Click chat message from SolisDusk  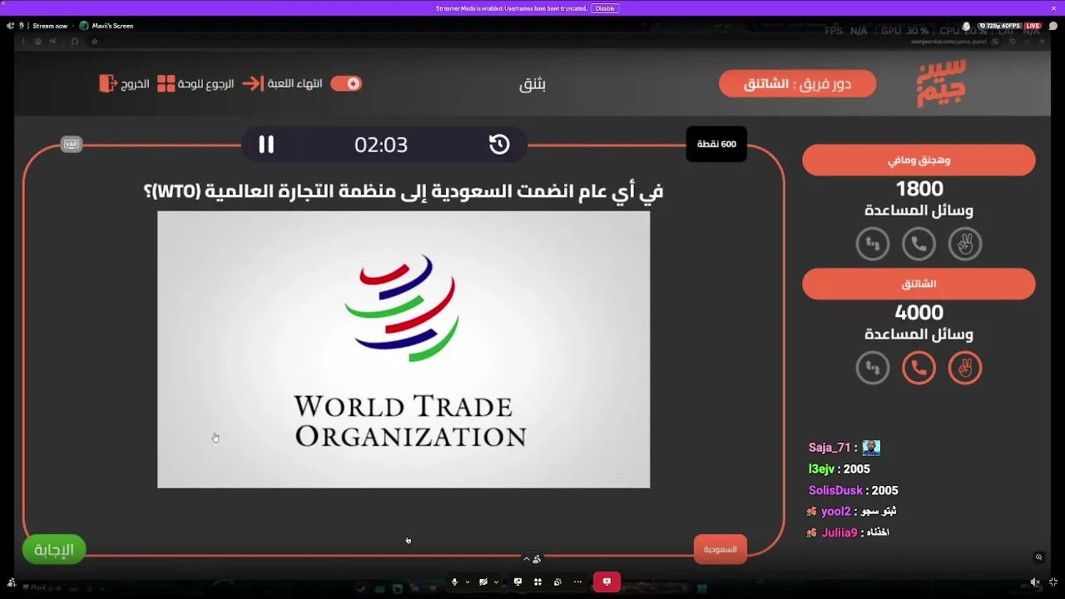pyautogui.click(x=854, y=491)
